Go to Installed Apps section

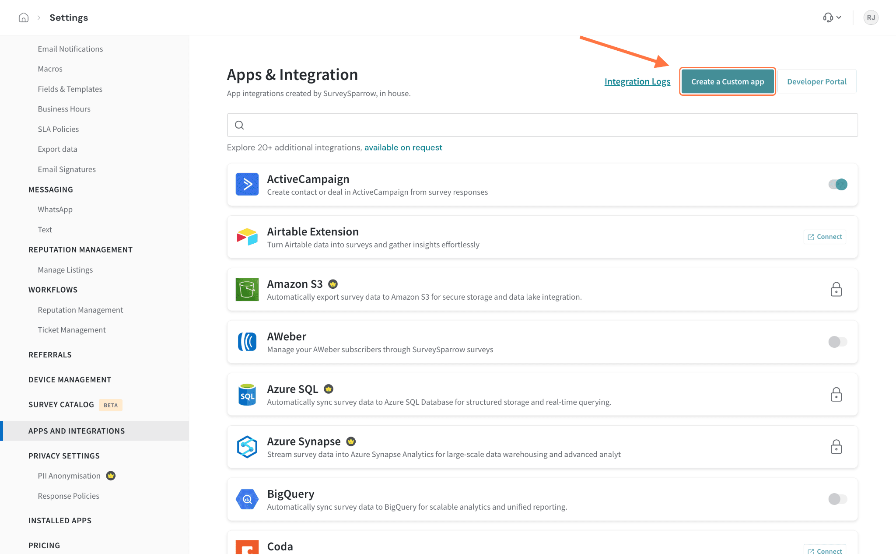60,521
